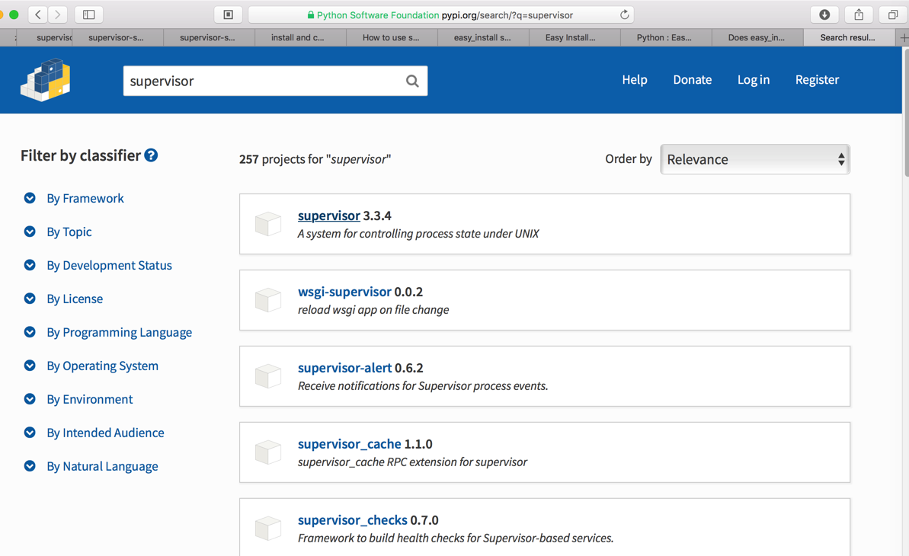
Task: Open the Order by Relevance dropdown
Action: [x=755, y=159]
